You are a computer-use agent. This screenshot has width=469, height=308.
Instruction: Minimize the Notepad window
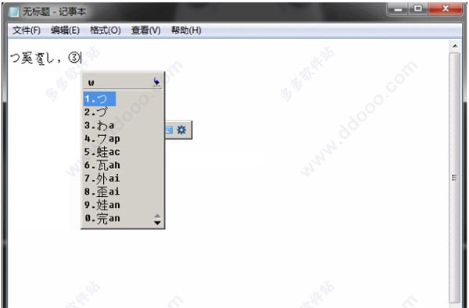[399, 9]
